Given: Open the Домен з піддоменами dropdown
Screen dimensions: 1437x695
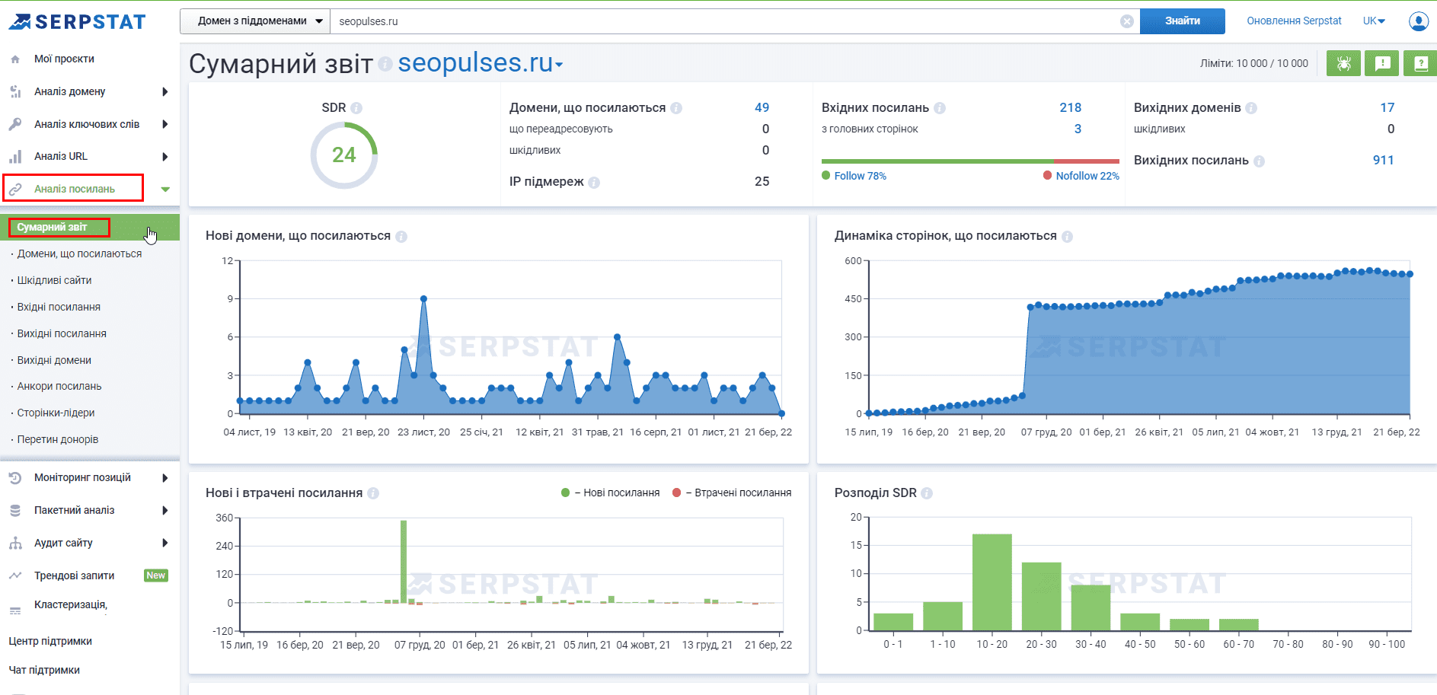Looking at the screenshot, I should tap(255, 21).
